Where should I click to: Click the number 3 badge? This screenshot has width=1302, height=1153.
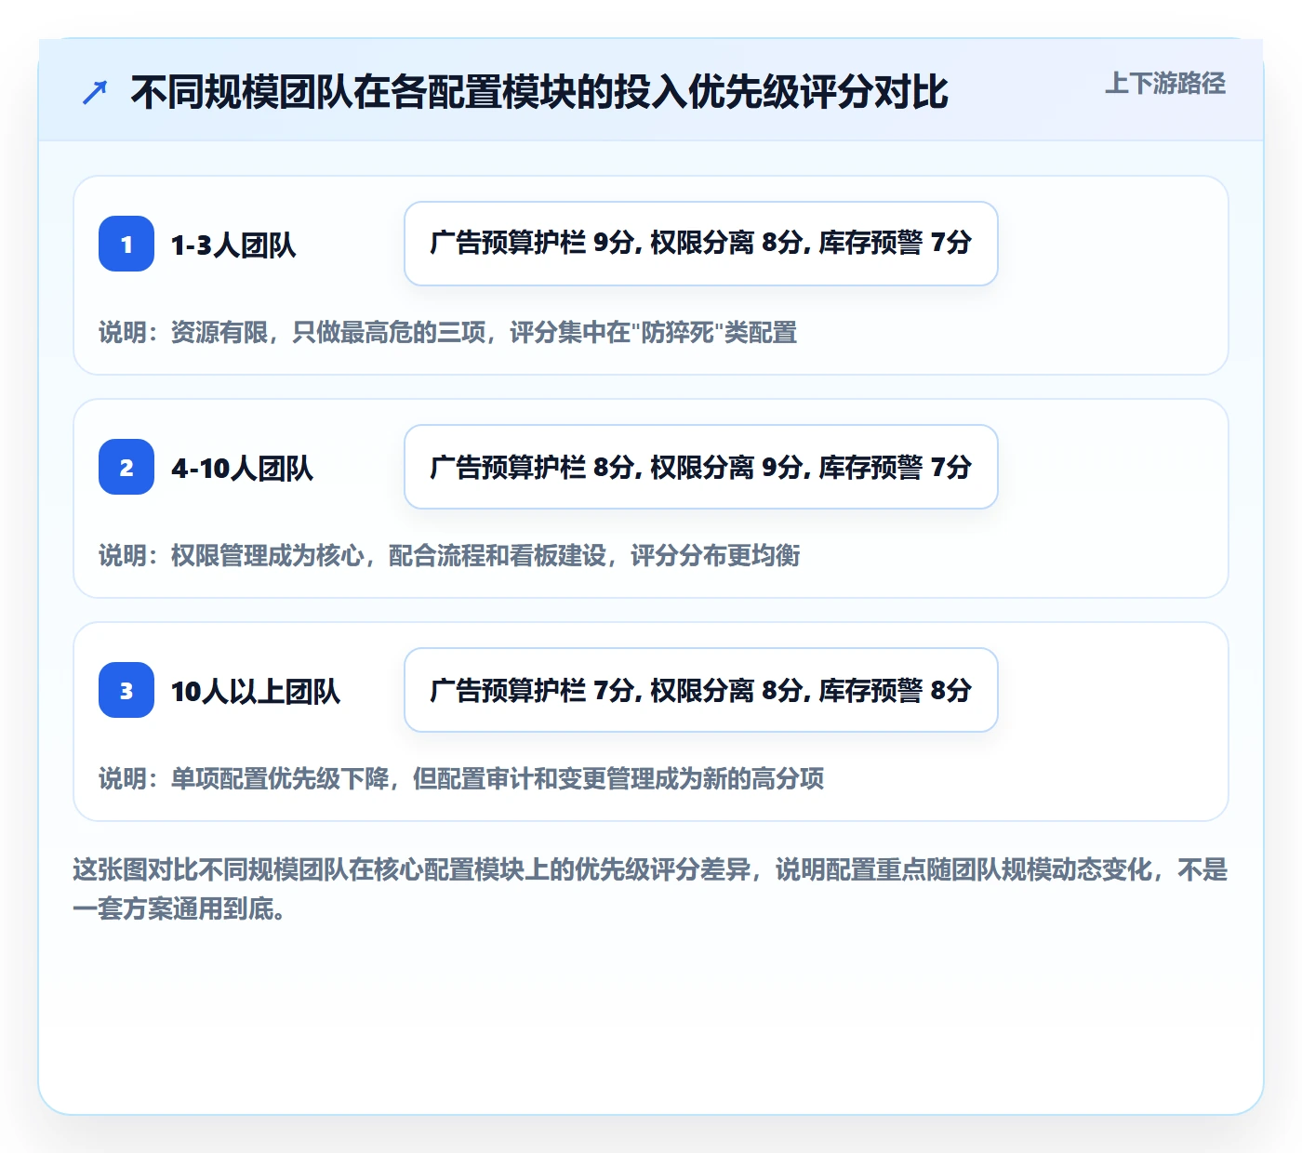[x=126, y=690]
